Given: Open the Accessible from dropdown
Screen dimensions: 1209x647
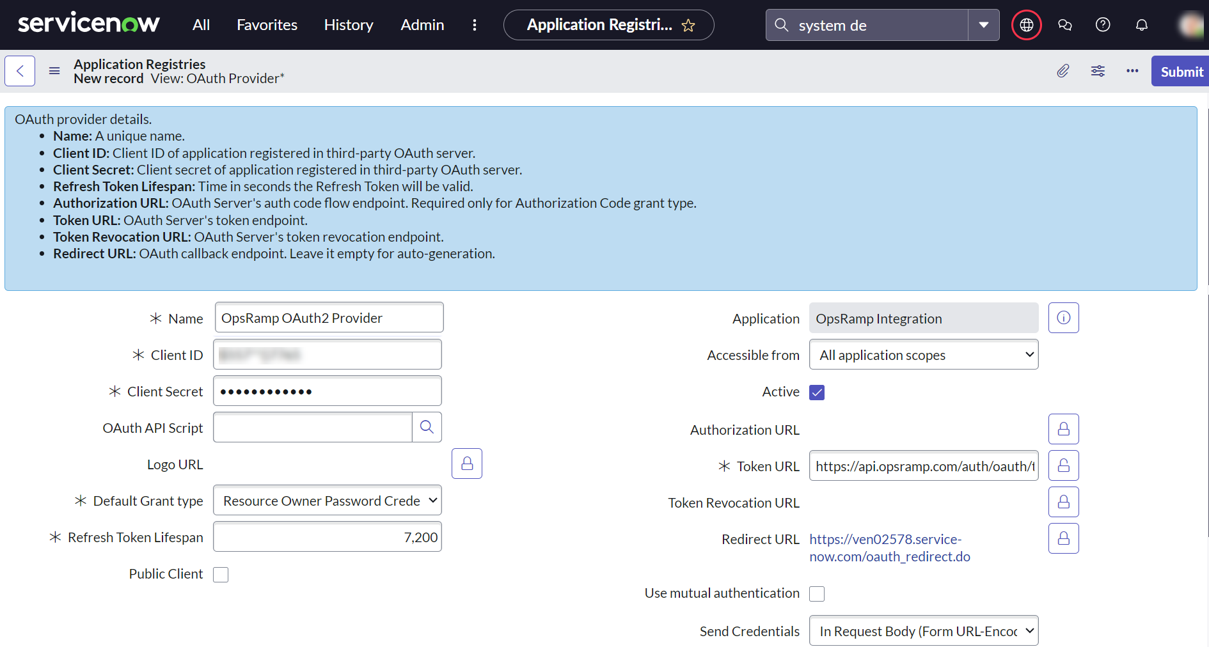Looking at the screenshot, I should click(924, 354).
